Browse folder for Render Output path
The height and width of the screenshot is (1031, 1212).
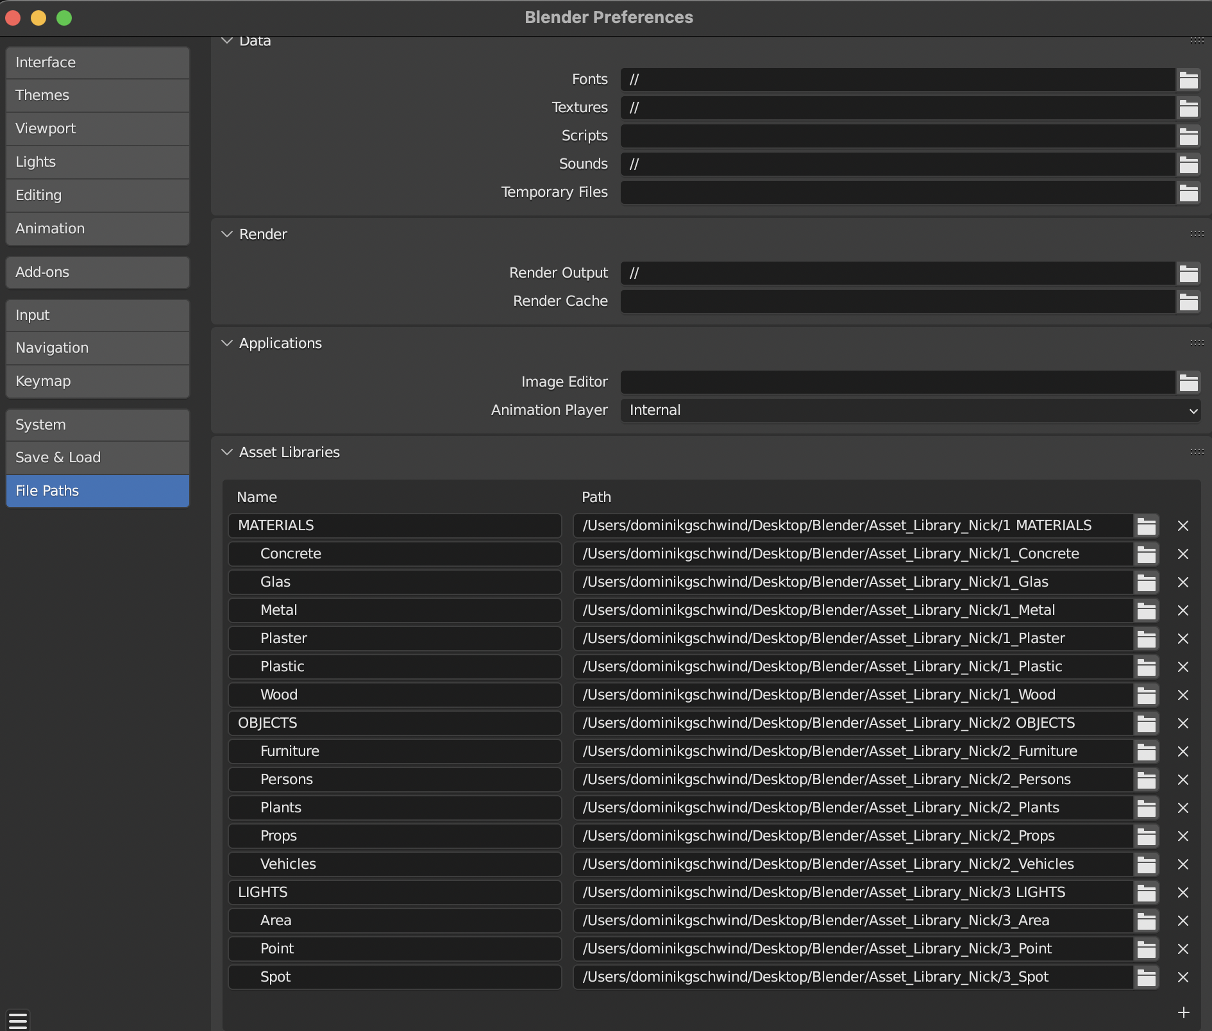(1189, 273)
